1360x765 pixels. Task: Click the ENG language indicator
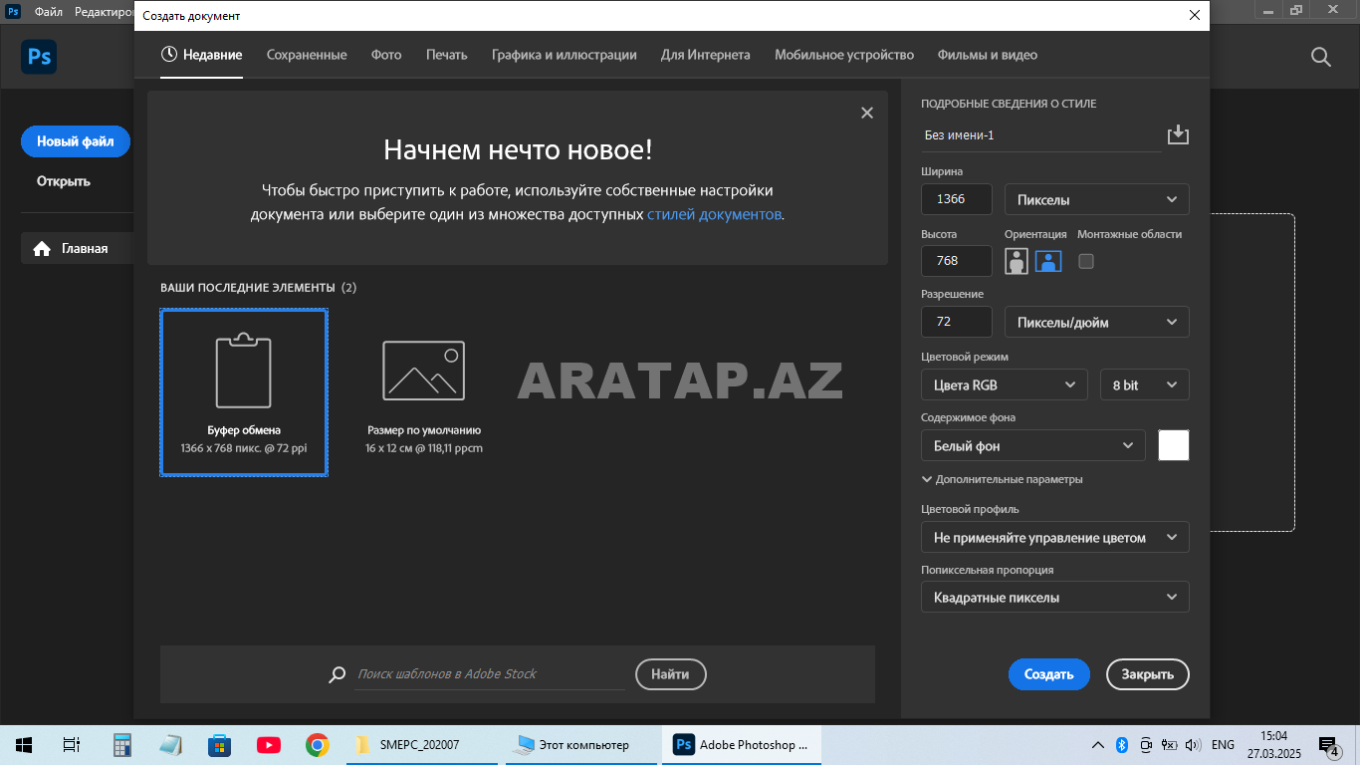1224,744
